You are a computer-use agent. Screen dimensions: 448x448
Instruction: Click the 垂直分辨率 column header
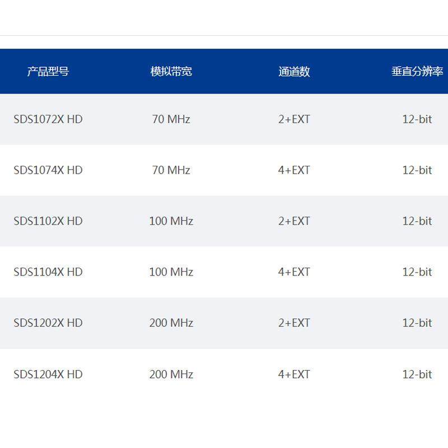417,71
